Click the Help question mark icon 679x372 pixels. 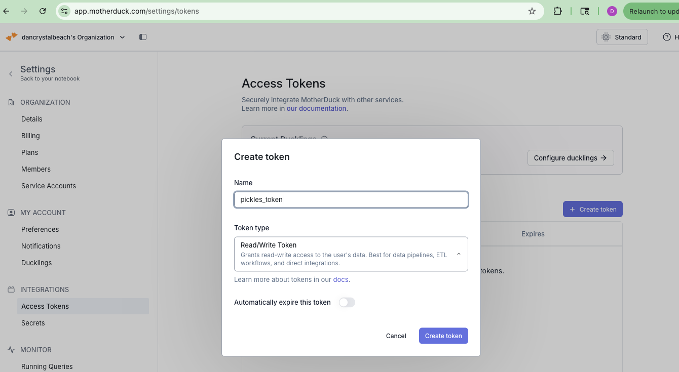667,37
